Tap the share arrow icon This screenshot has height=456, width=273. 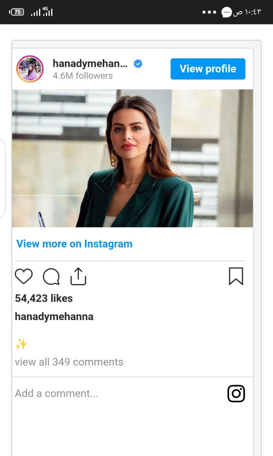78,276
